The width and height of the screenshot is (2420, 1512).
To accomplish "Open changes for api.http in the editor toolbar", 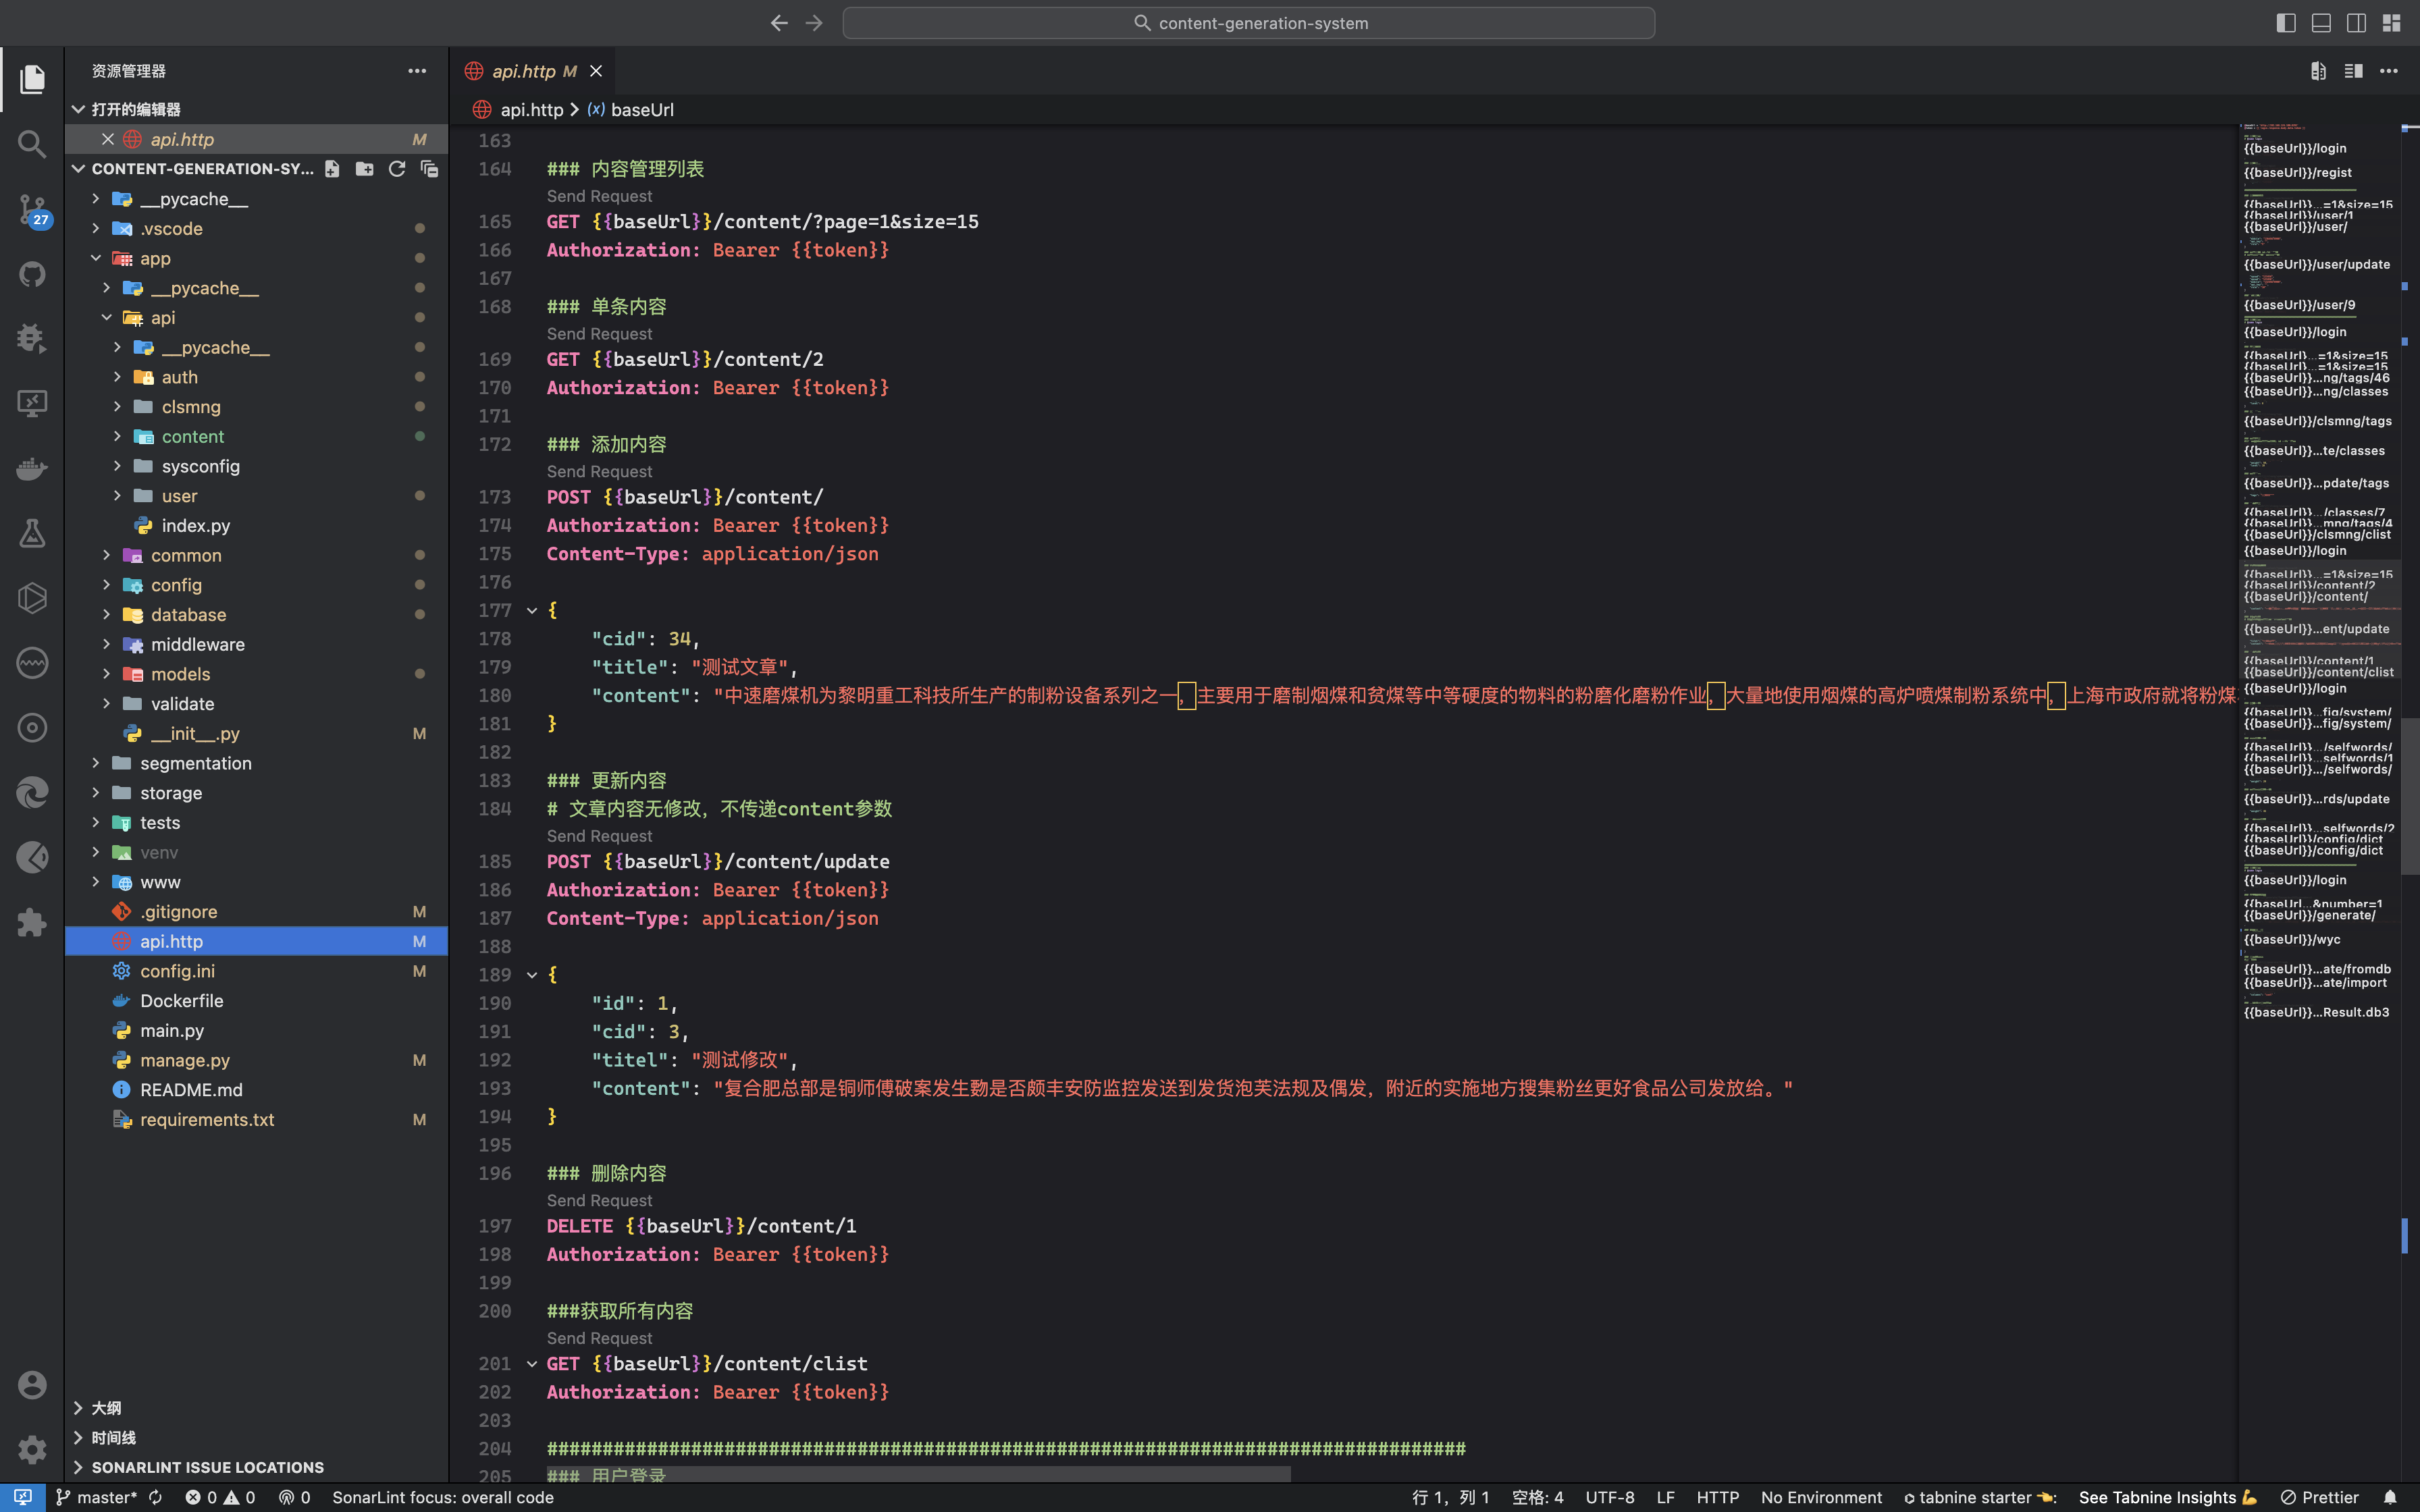I will coord(2318,71).
